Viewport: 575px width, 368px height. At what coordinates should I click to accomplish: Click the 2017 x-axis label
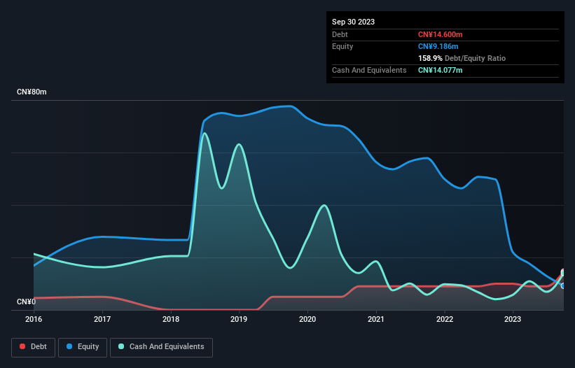pyautogui.click(x=102, y=319)
